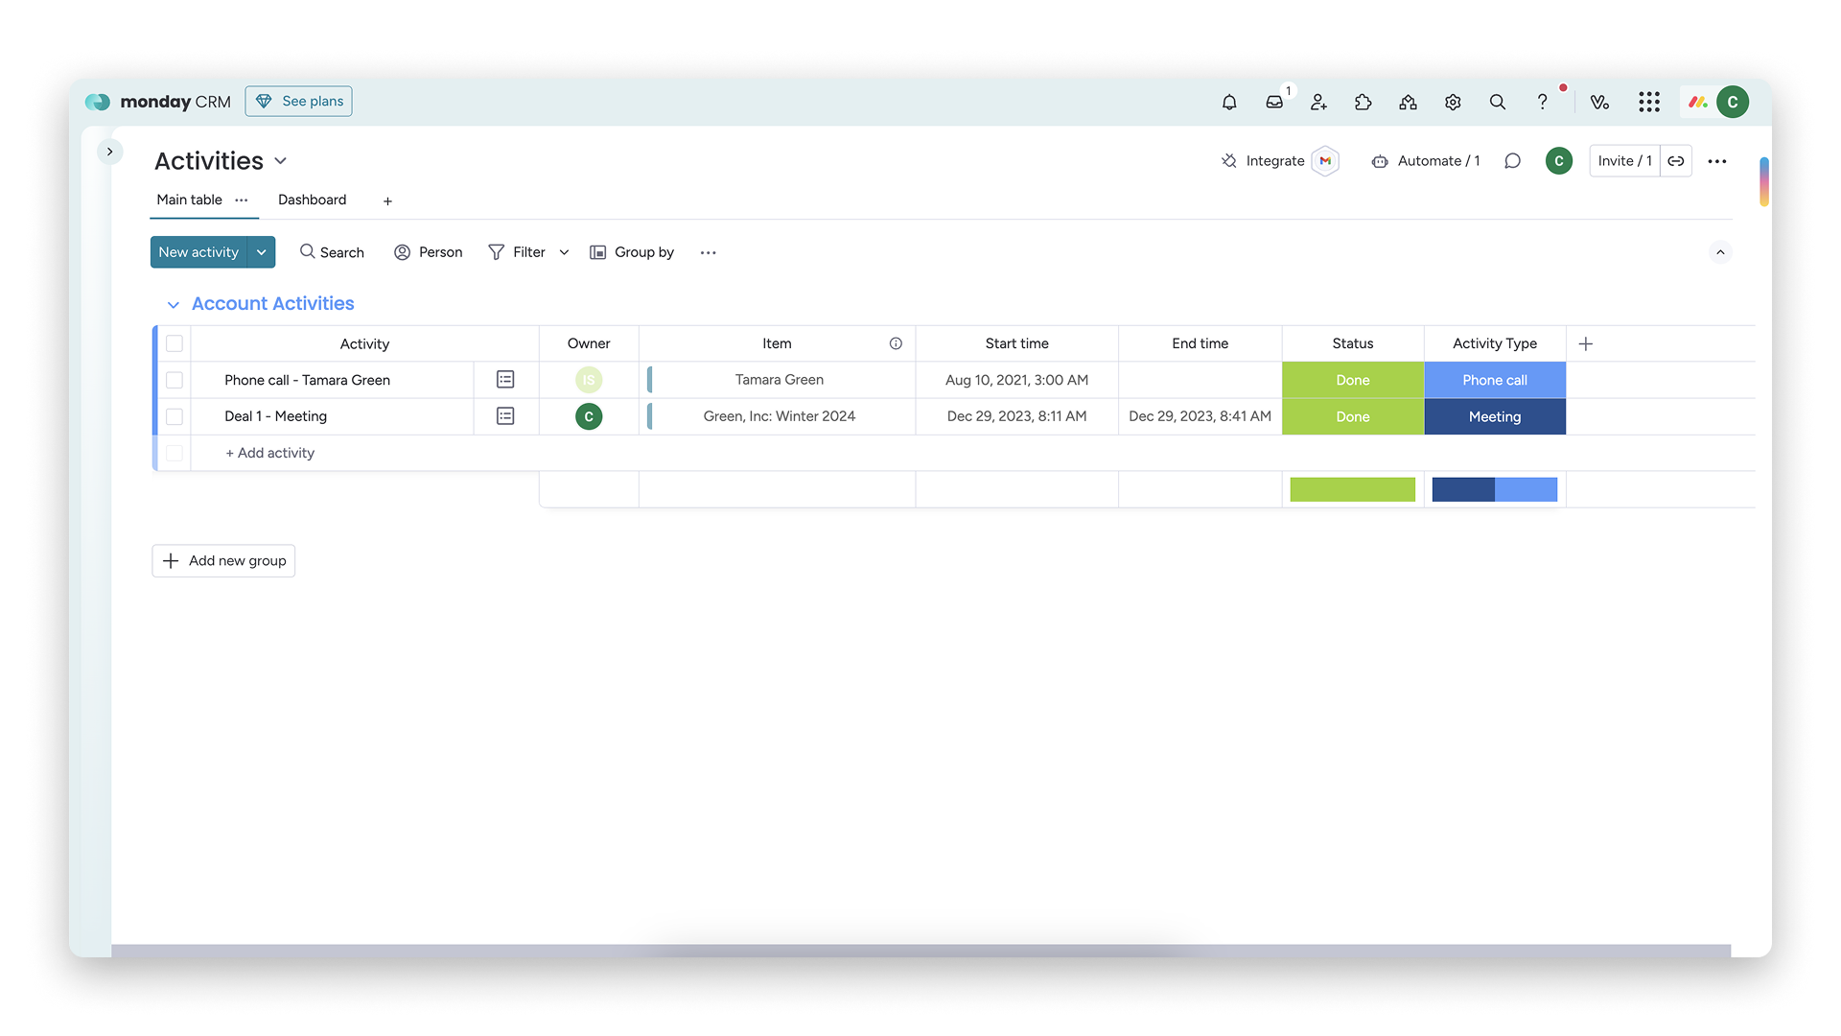Click Add new group button
This screenshot has width=1841, height=1036.
click(x=223, y=561)
